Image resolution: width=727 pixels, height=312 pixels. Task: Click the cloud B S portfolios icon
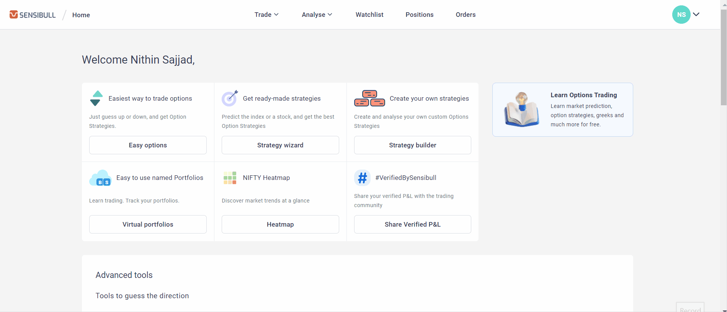tap(100, 178)
